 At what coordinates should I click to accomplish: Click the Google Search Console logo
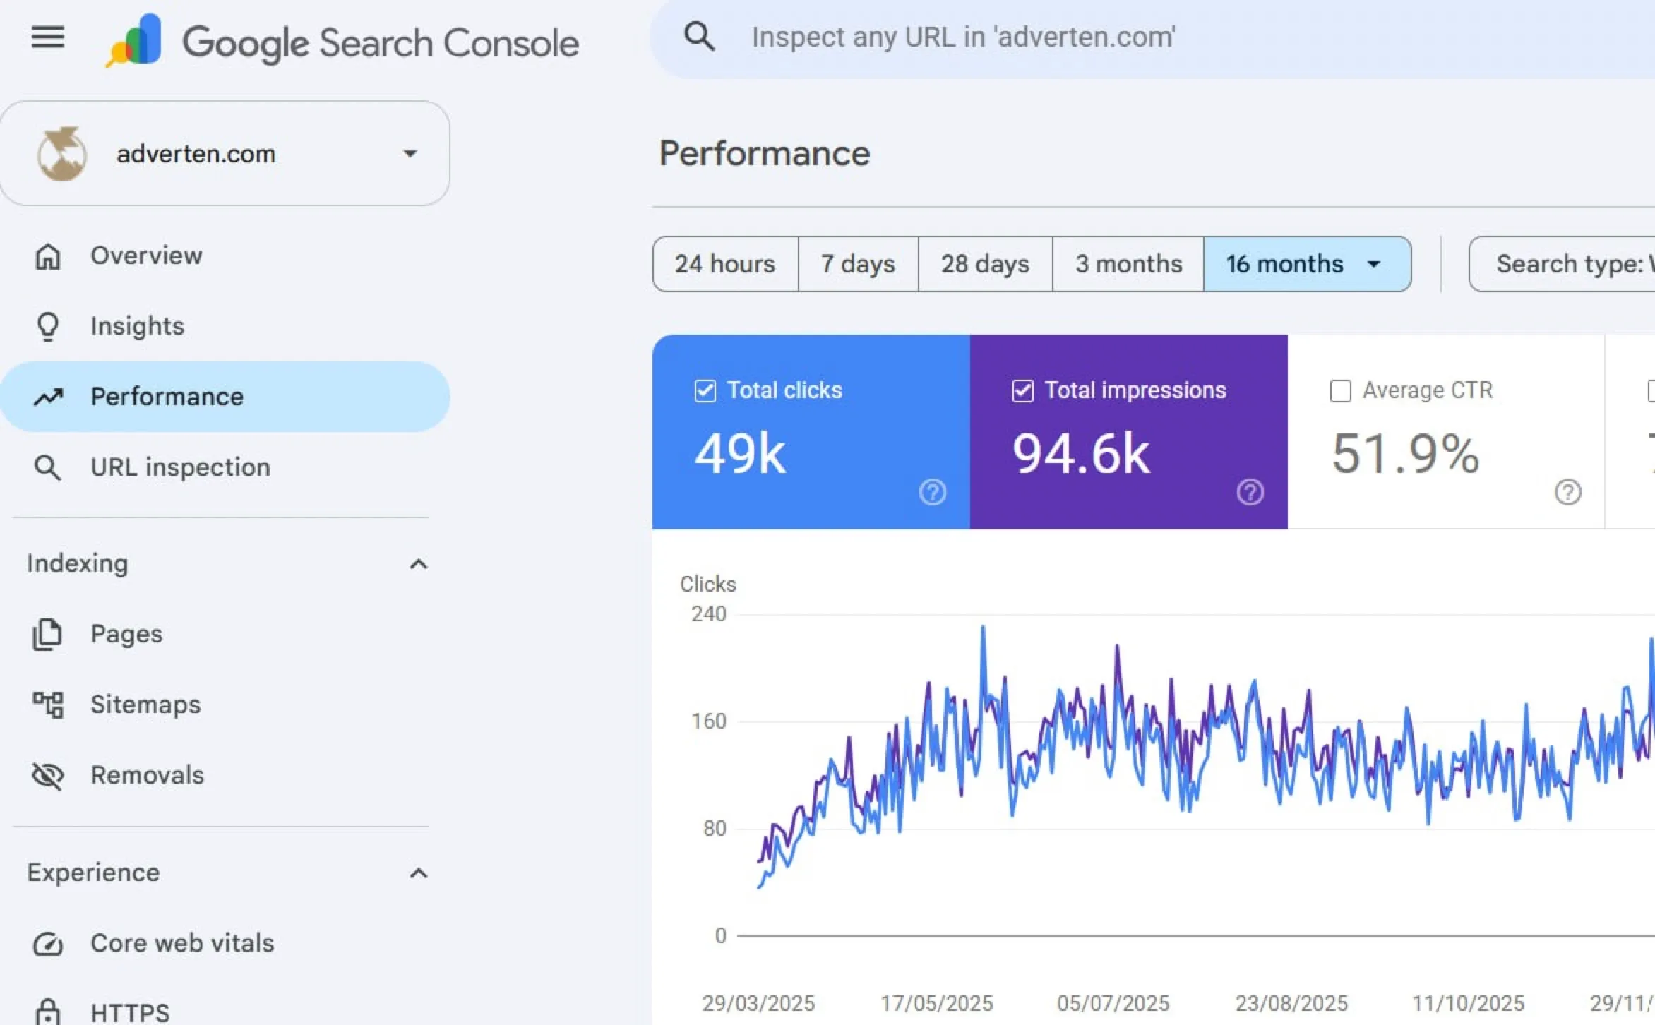(343, 41)
